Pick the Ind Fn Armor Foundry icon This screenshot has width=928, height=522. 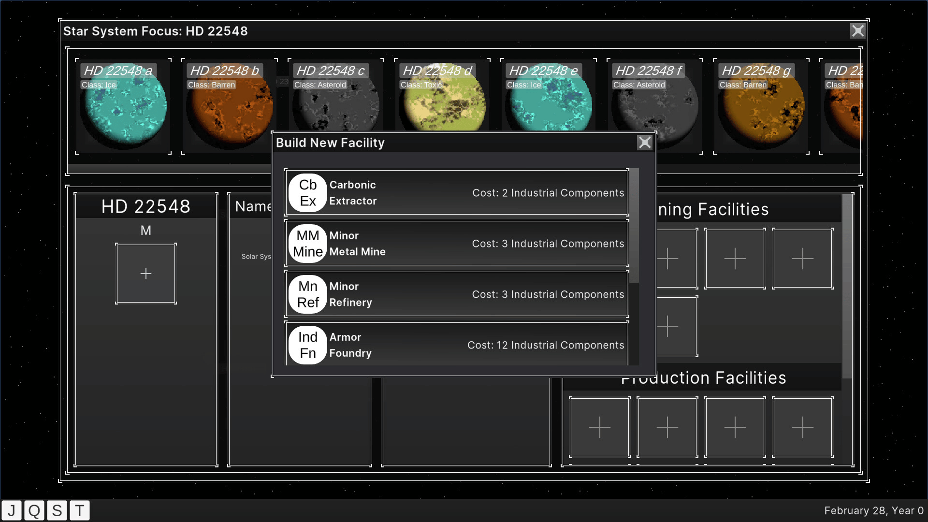(308, 345)
